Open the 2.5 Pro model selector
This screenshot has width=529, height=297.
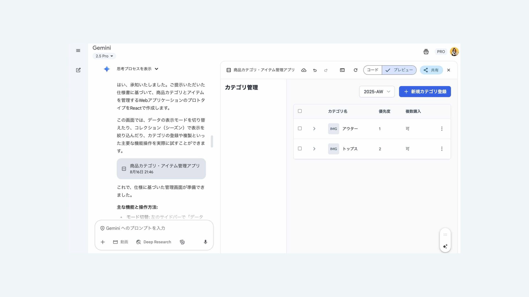click(104, 56)
